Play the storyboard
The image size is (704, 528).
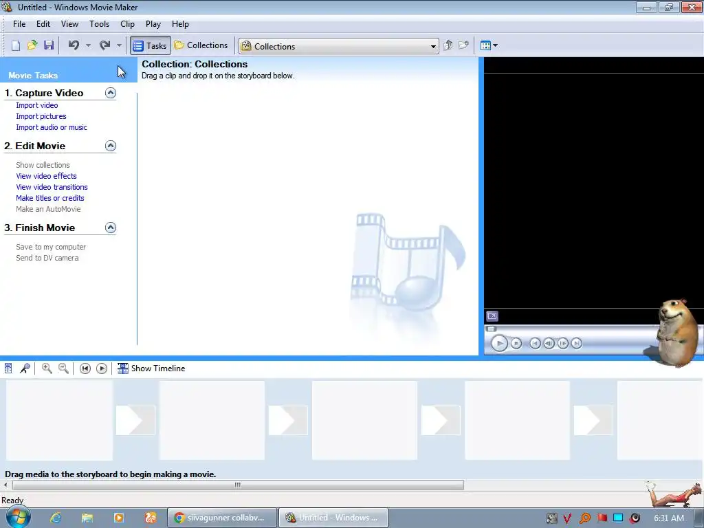point(102,368)
